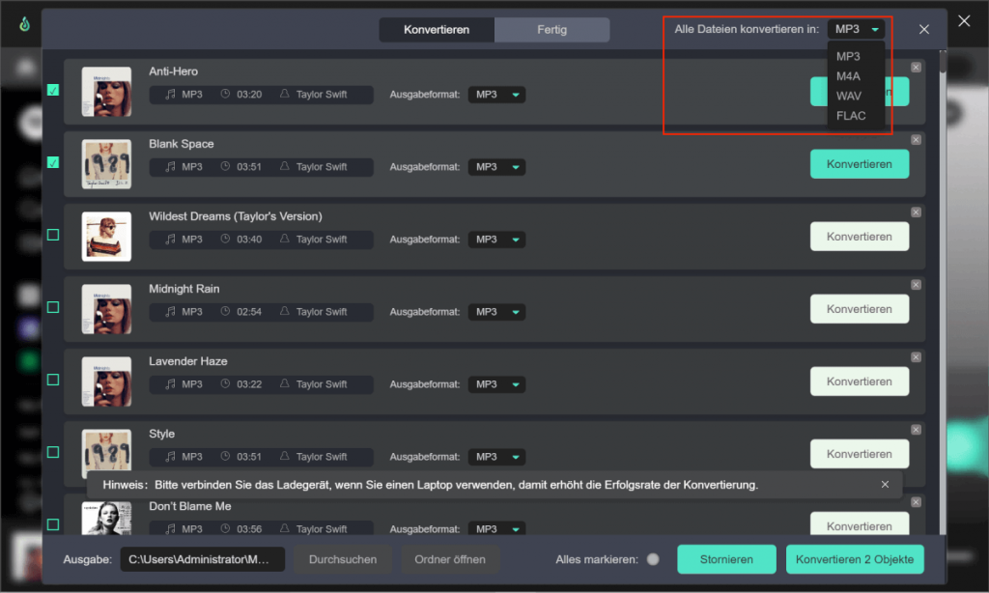This screenshot has height=593, width=989.
Task: Convert the Style track
Action: coord(859,454)
